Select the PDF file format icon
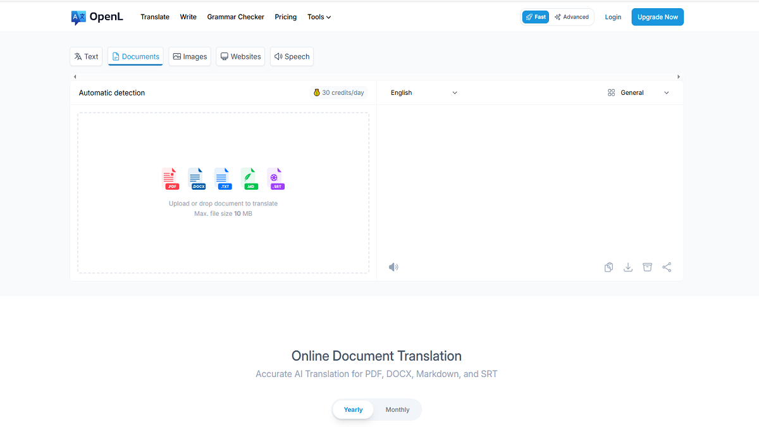Viewport: 759px width, 427px height. pyautogui.click(x=171, y=178)
